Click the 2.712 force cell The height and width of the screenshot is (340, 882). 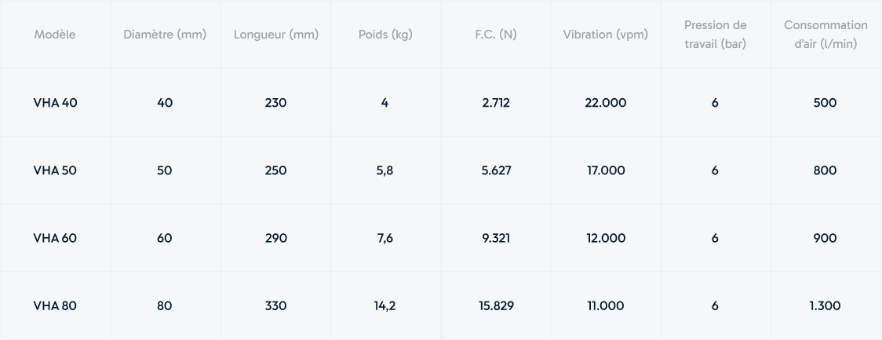pyautogui.click(x=496, y=102)
